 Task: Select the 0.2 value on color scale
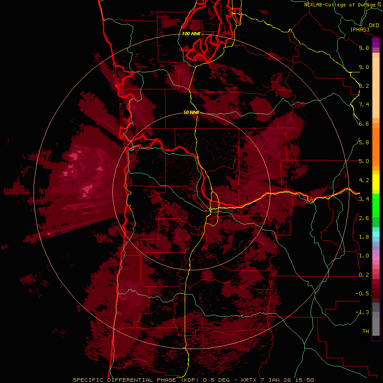[x=364, y=275]
